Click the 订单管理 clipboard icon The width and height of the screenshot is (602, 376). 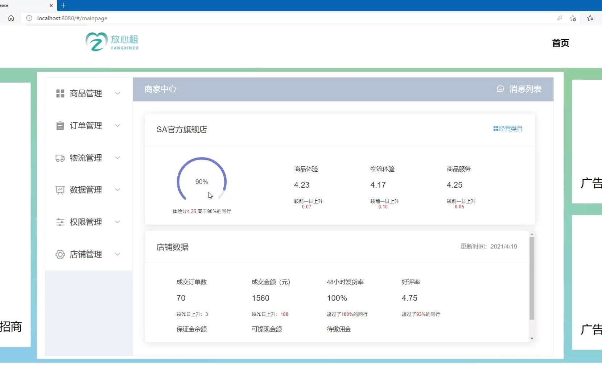tap(60, 126)
